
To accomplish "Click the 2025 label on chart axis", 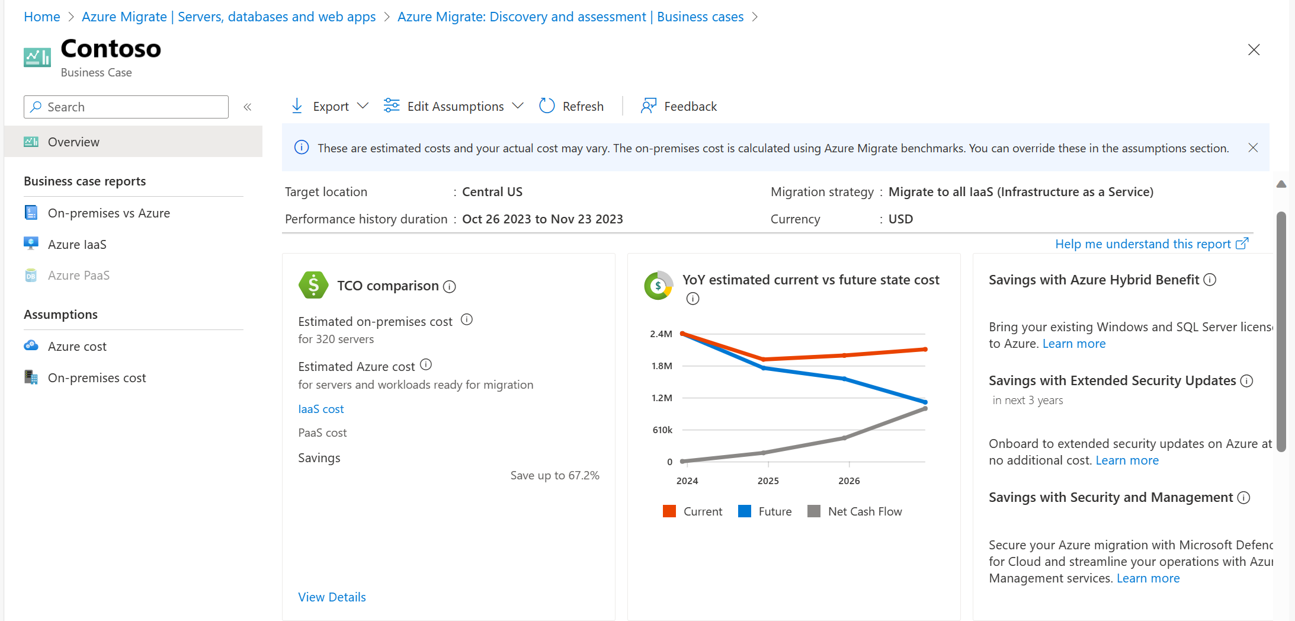I will pos(768,481).
